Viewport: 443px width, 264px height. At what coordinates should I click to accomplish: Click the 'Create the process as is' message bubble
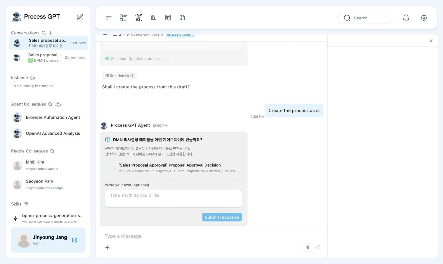(294, 110)
